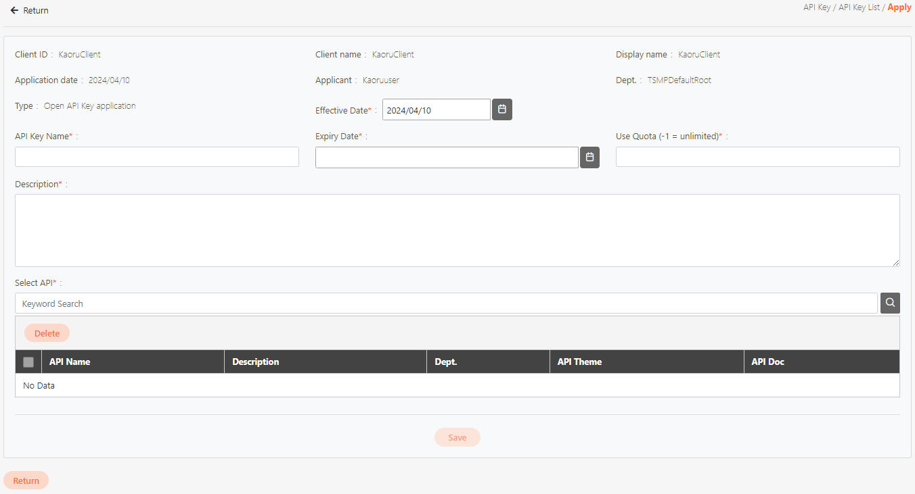Image resolution: width=915 pixels, height=494 pixels.
Task: Click the back arrow beside Return
Action: [14, 11]
